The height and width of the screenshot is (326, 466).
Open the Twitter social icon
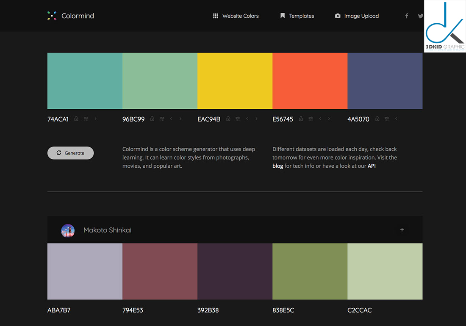[x=420, y=16]
